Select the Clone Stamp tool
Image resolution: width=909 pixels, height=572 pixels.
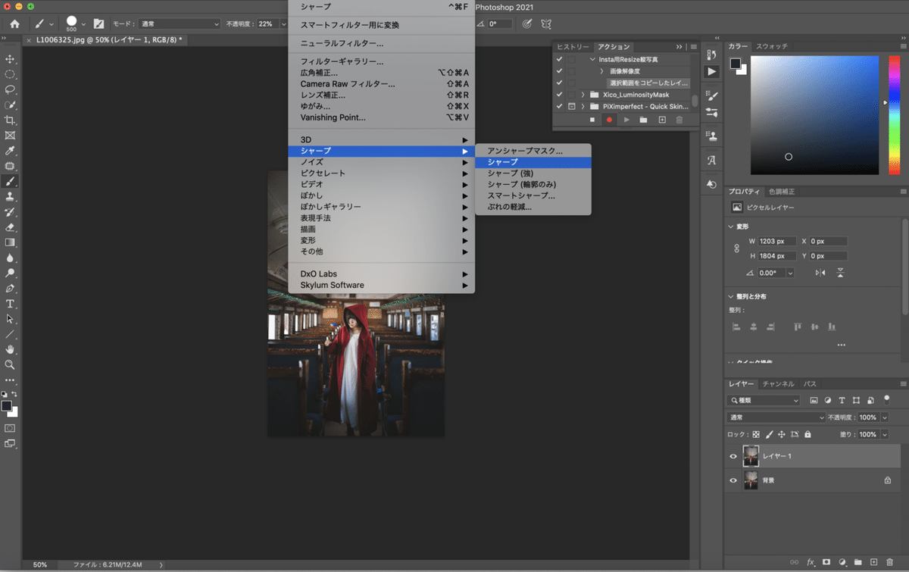10,197
